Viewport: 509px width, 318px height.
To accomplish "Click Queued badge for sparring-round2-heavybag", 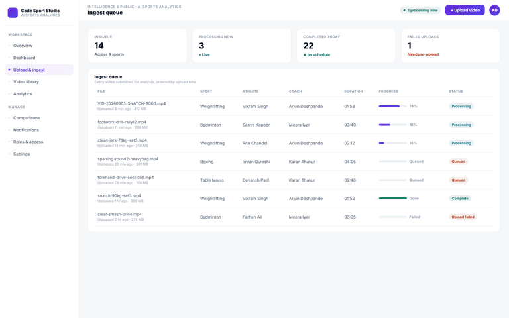I will (459, 162).
